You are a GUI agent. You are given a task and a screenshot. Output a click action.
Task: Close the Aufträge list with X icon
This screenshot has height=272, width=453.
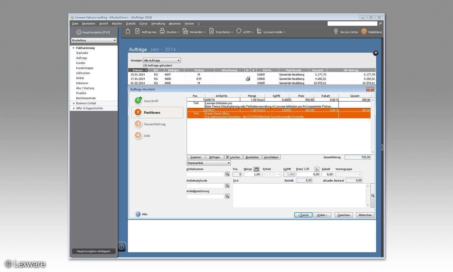(375, 53)
